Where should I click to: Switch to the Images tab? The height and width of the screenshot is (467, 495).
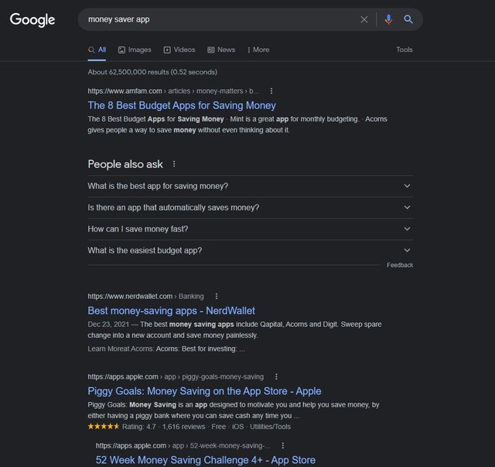[x=135, y=50]
